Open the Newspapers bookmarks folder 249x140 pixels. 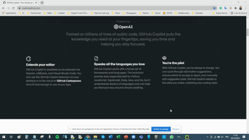coord(129,13)
